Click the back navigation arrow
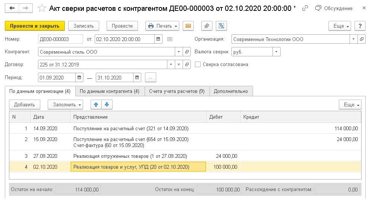This screenshot has width=369, height=200. point(12,8)
